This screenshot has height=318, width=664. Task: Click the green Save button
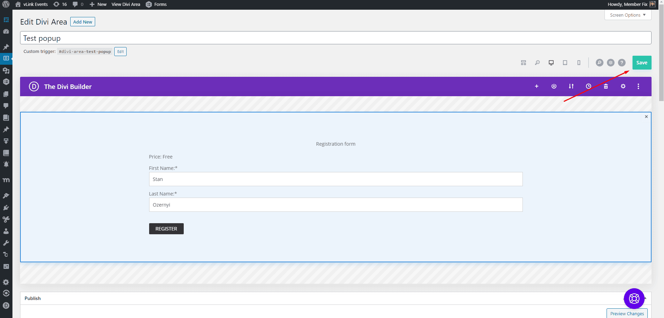click(642, 63)
